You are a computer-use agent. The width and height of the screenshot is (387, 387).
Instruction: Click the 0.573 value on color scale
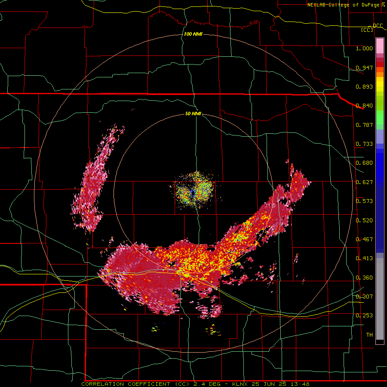(364, 201)
